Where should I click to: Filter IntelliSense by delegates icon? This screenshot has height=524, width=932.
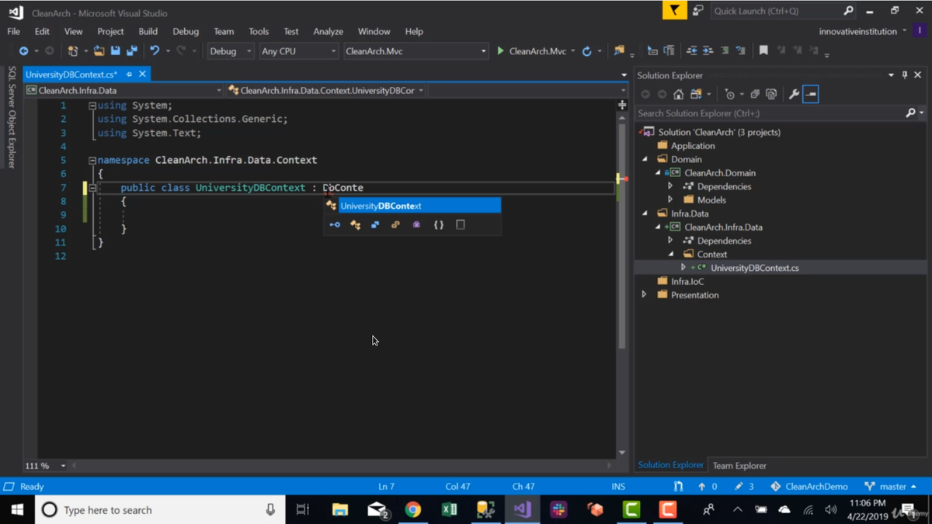tap(416, 225)
